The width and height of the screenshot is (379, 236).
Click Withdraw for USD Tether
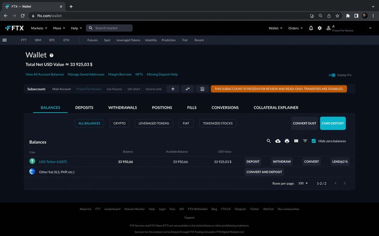click(x=282, y=161)
